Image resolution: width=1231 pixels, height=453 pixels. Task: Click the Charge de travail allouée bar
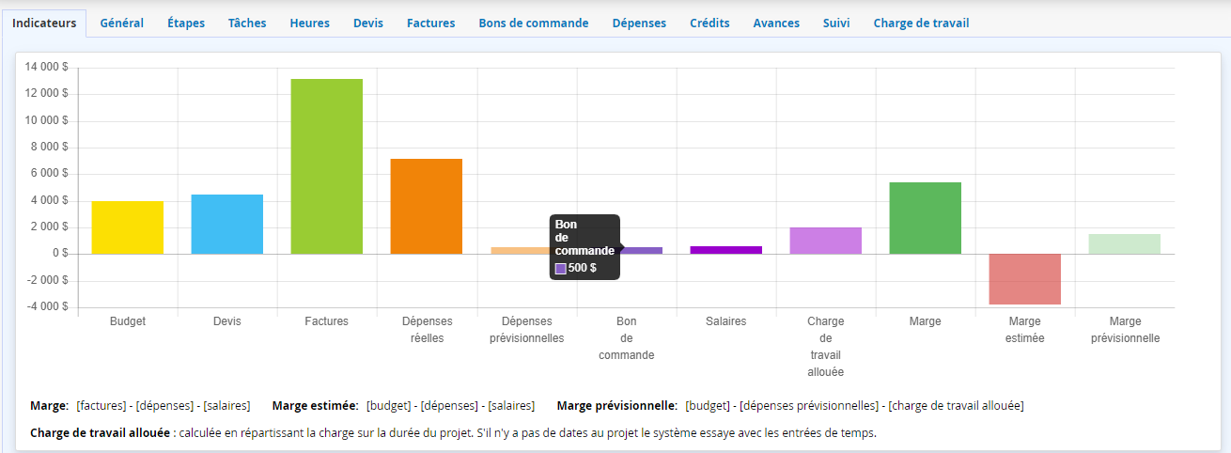(826, 241)
